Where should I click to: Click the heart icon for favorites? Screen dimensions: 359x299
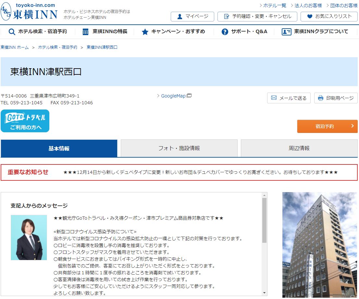(x=310, y=16)
